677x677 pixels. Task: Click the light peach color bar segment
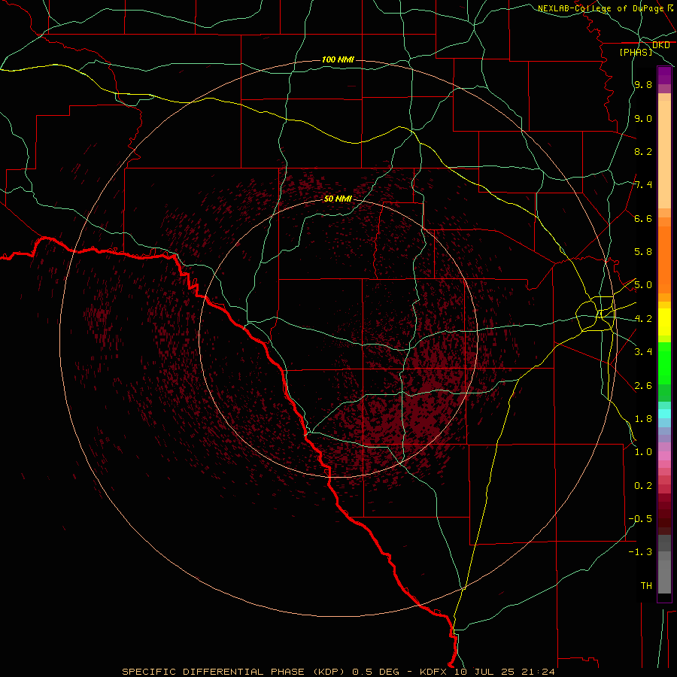tap(664, 154)
